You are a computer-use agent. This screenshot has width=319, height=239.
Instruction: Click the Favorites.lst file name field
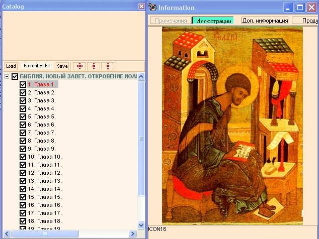coord(37,66)
